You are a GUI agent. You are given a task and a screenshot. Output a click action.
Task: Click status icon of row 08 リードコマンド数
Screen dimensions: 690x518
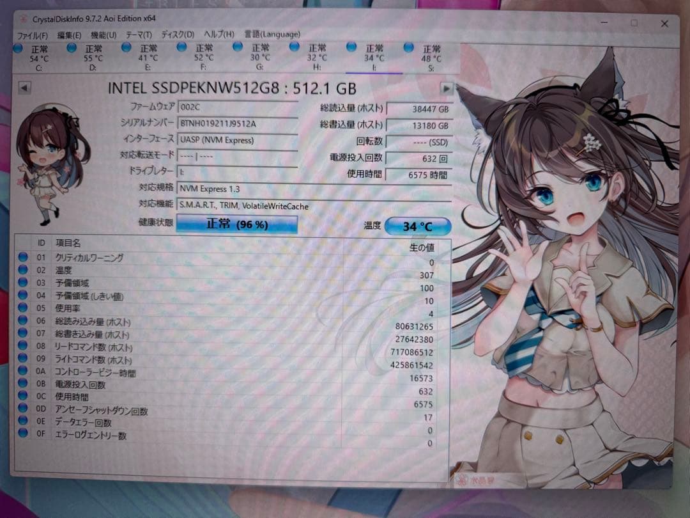point(23,345)
